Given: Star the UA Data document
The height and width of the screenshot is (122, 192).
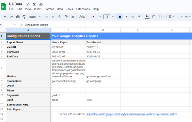Looking at the screenshot, I should (28, 4).
